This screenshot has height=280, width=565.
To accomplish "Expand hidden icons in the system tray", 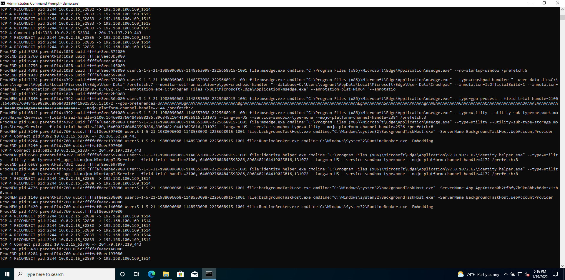I will click(x=506, y=274).
